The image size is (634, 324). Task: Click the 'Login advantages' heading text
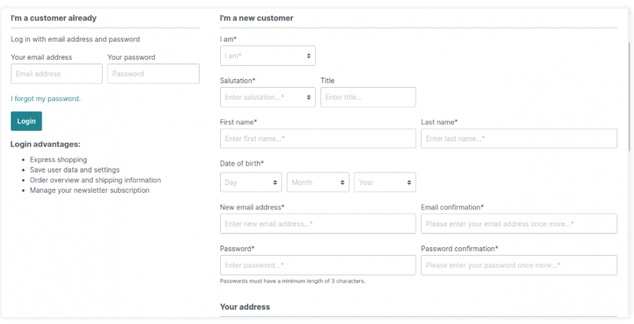[x=46, y=144]
